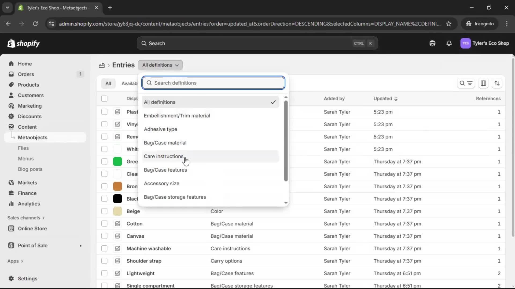Check the Machine washable row checkbox
Viewport: 515px width, 289px height.
click(x=104, y=249)
